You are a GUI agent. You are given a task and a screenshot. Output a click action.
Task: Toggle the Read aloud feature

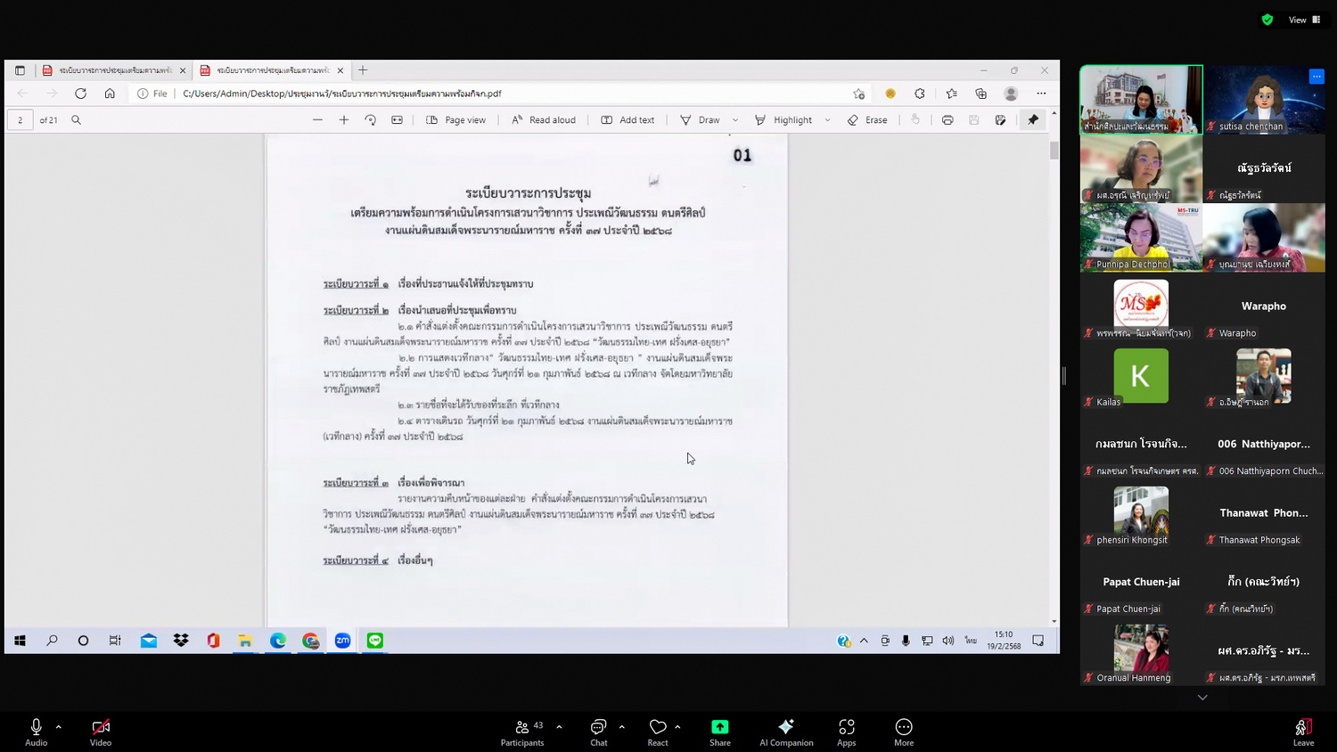(x=543, y=120)
